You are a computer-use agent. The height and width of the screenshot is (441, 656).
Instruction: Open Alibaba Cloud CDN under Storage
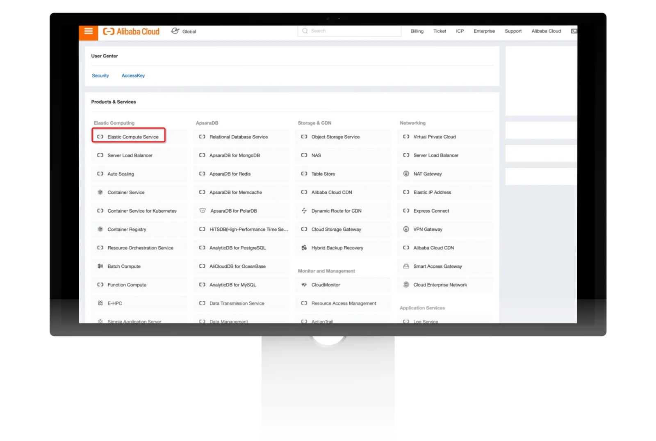(x=343, y=192)
